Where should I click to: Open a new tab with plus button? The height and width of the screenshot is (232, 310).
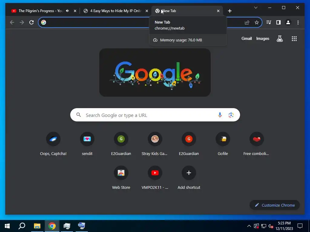(x=230, y=11)
